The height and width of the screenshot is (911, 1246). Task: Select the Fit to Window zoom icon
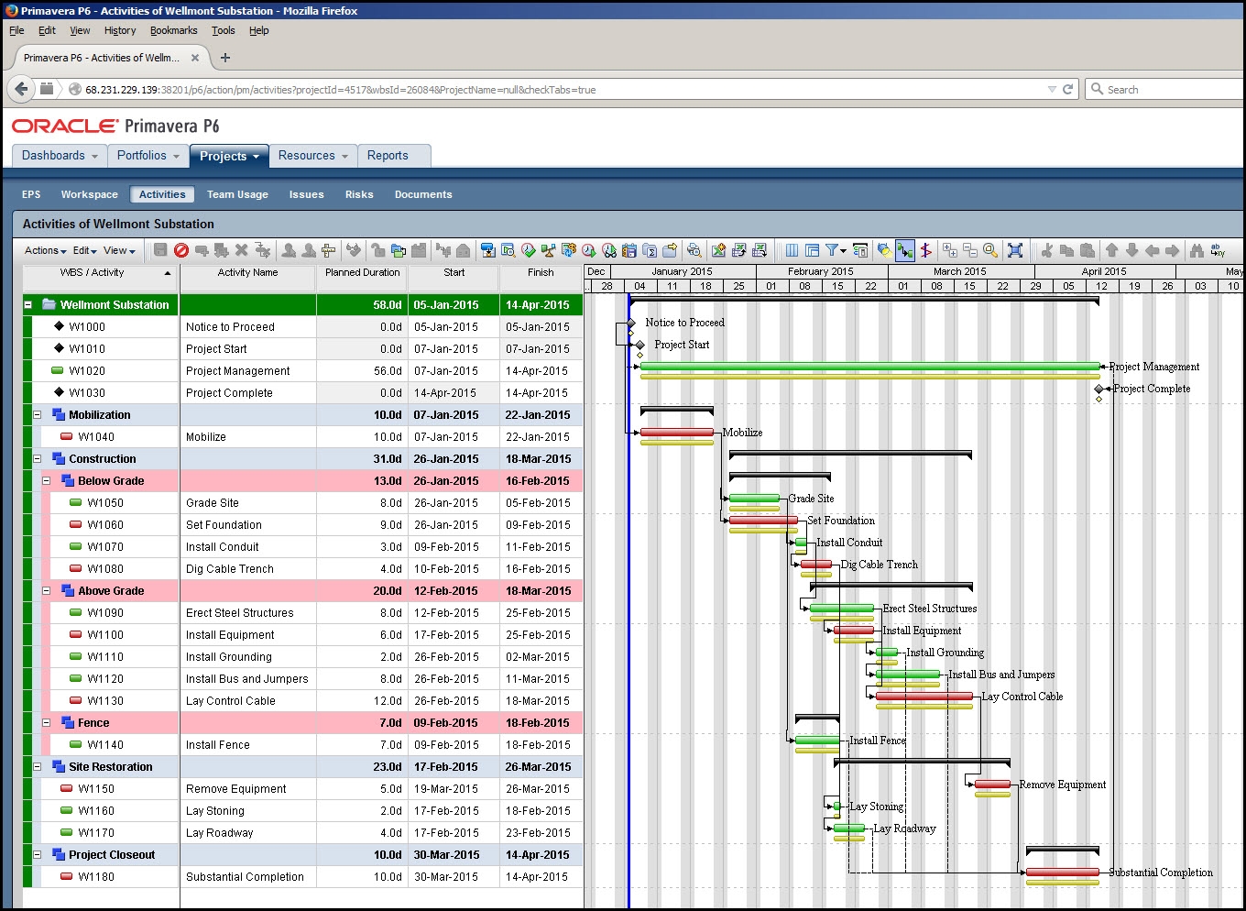1015,250
